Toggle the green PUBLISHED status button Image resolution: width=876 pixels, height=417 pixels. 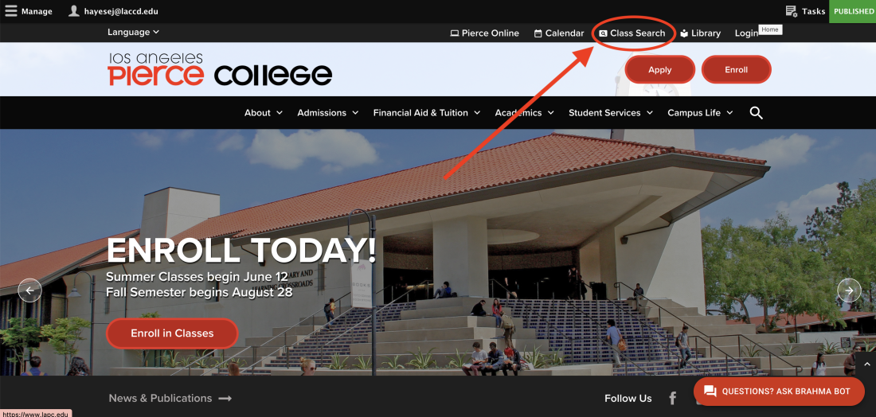coord(853,11)
